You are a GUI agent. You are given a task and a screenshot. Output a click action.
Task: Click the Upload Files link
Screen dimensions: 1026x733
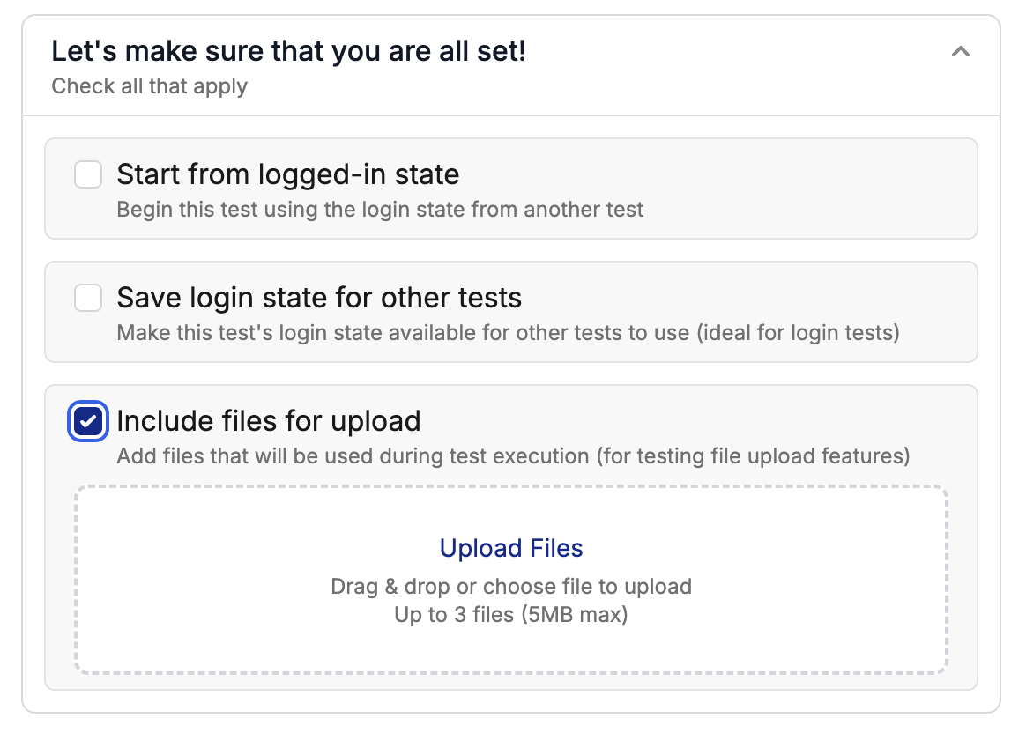pos(511,549)
